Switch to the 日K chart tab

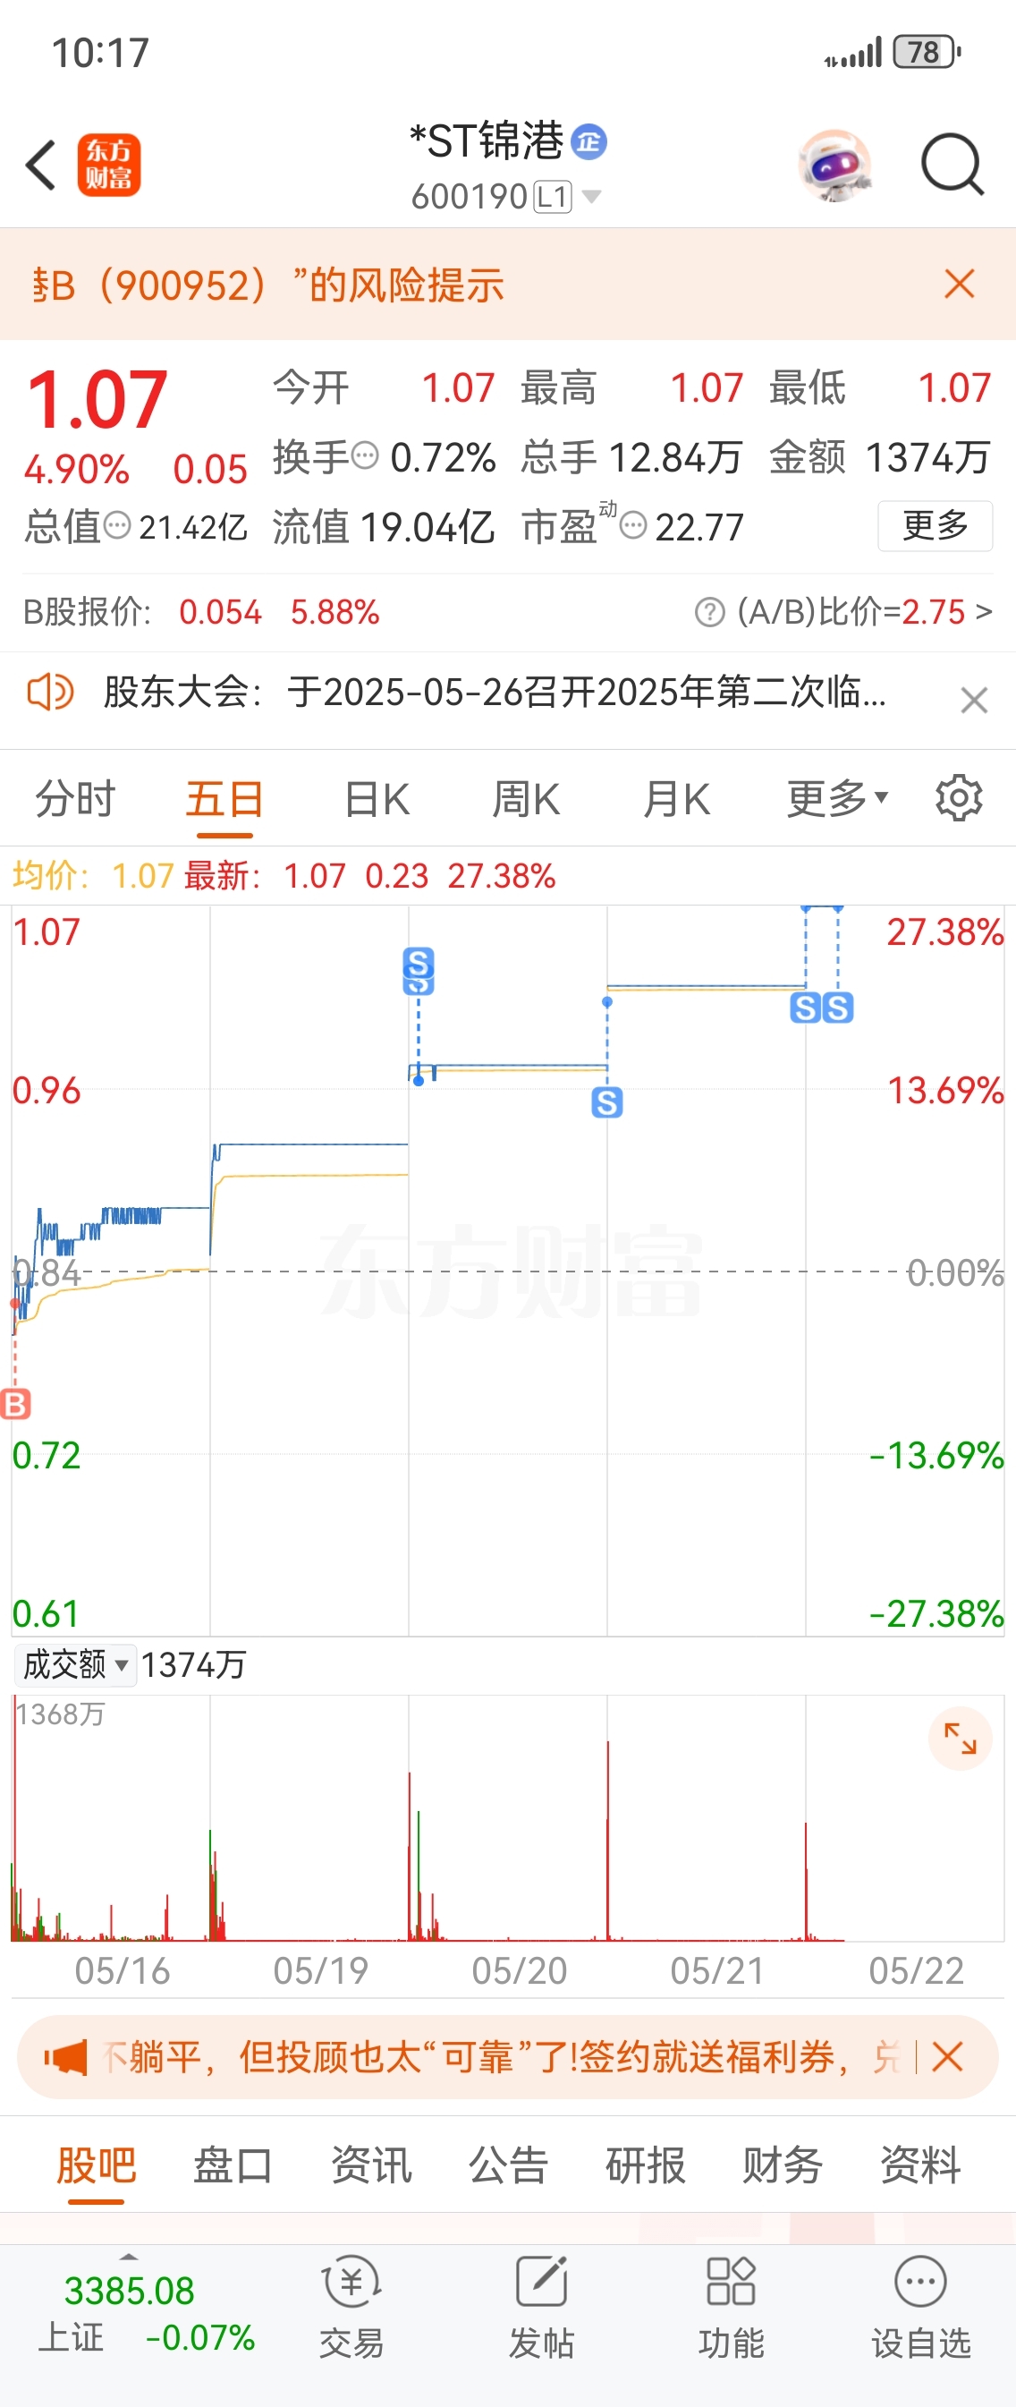(x=377, y=800)
